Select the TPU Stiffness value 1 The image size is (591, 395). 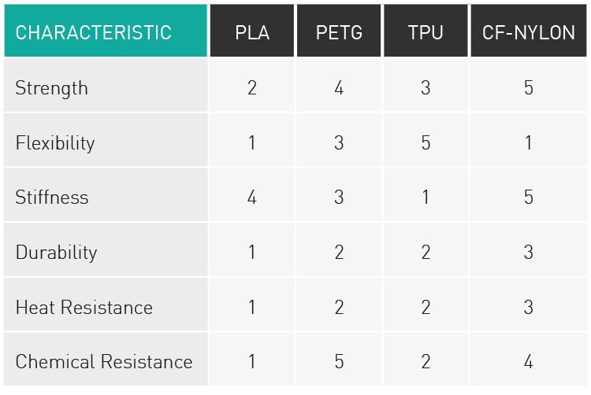click(x=426, y=197)
